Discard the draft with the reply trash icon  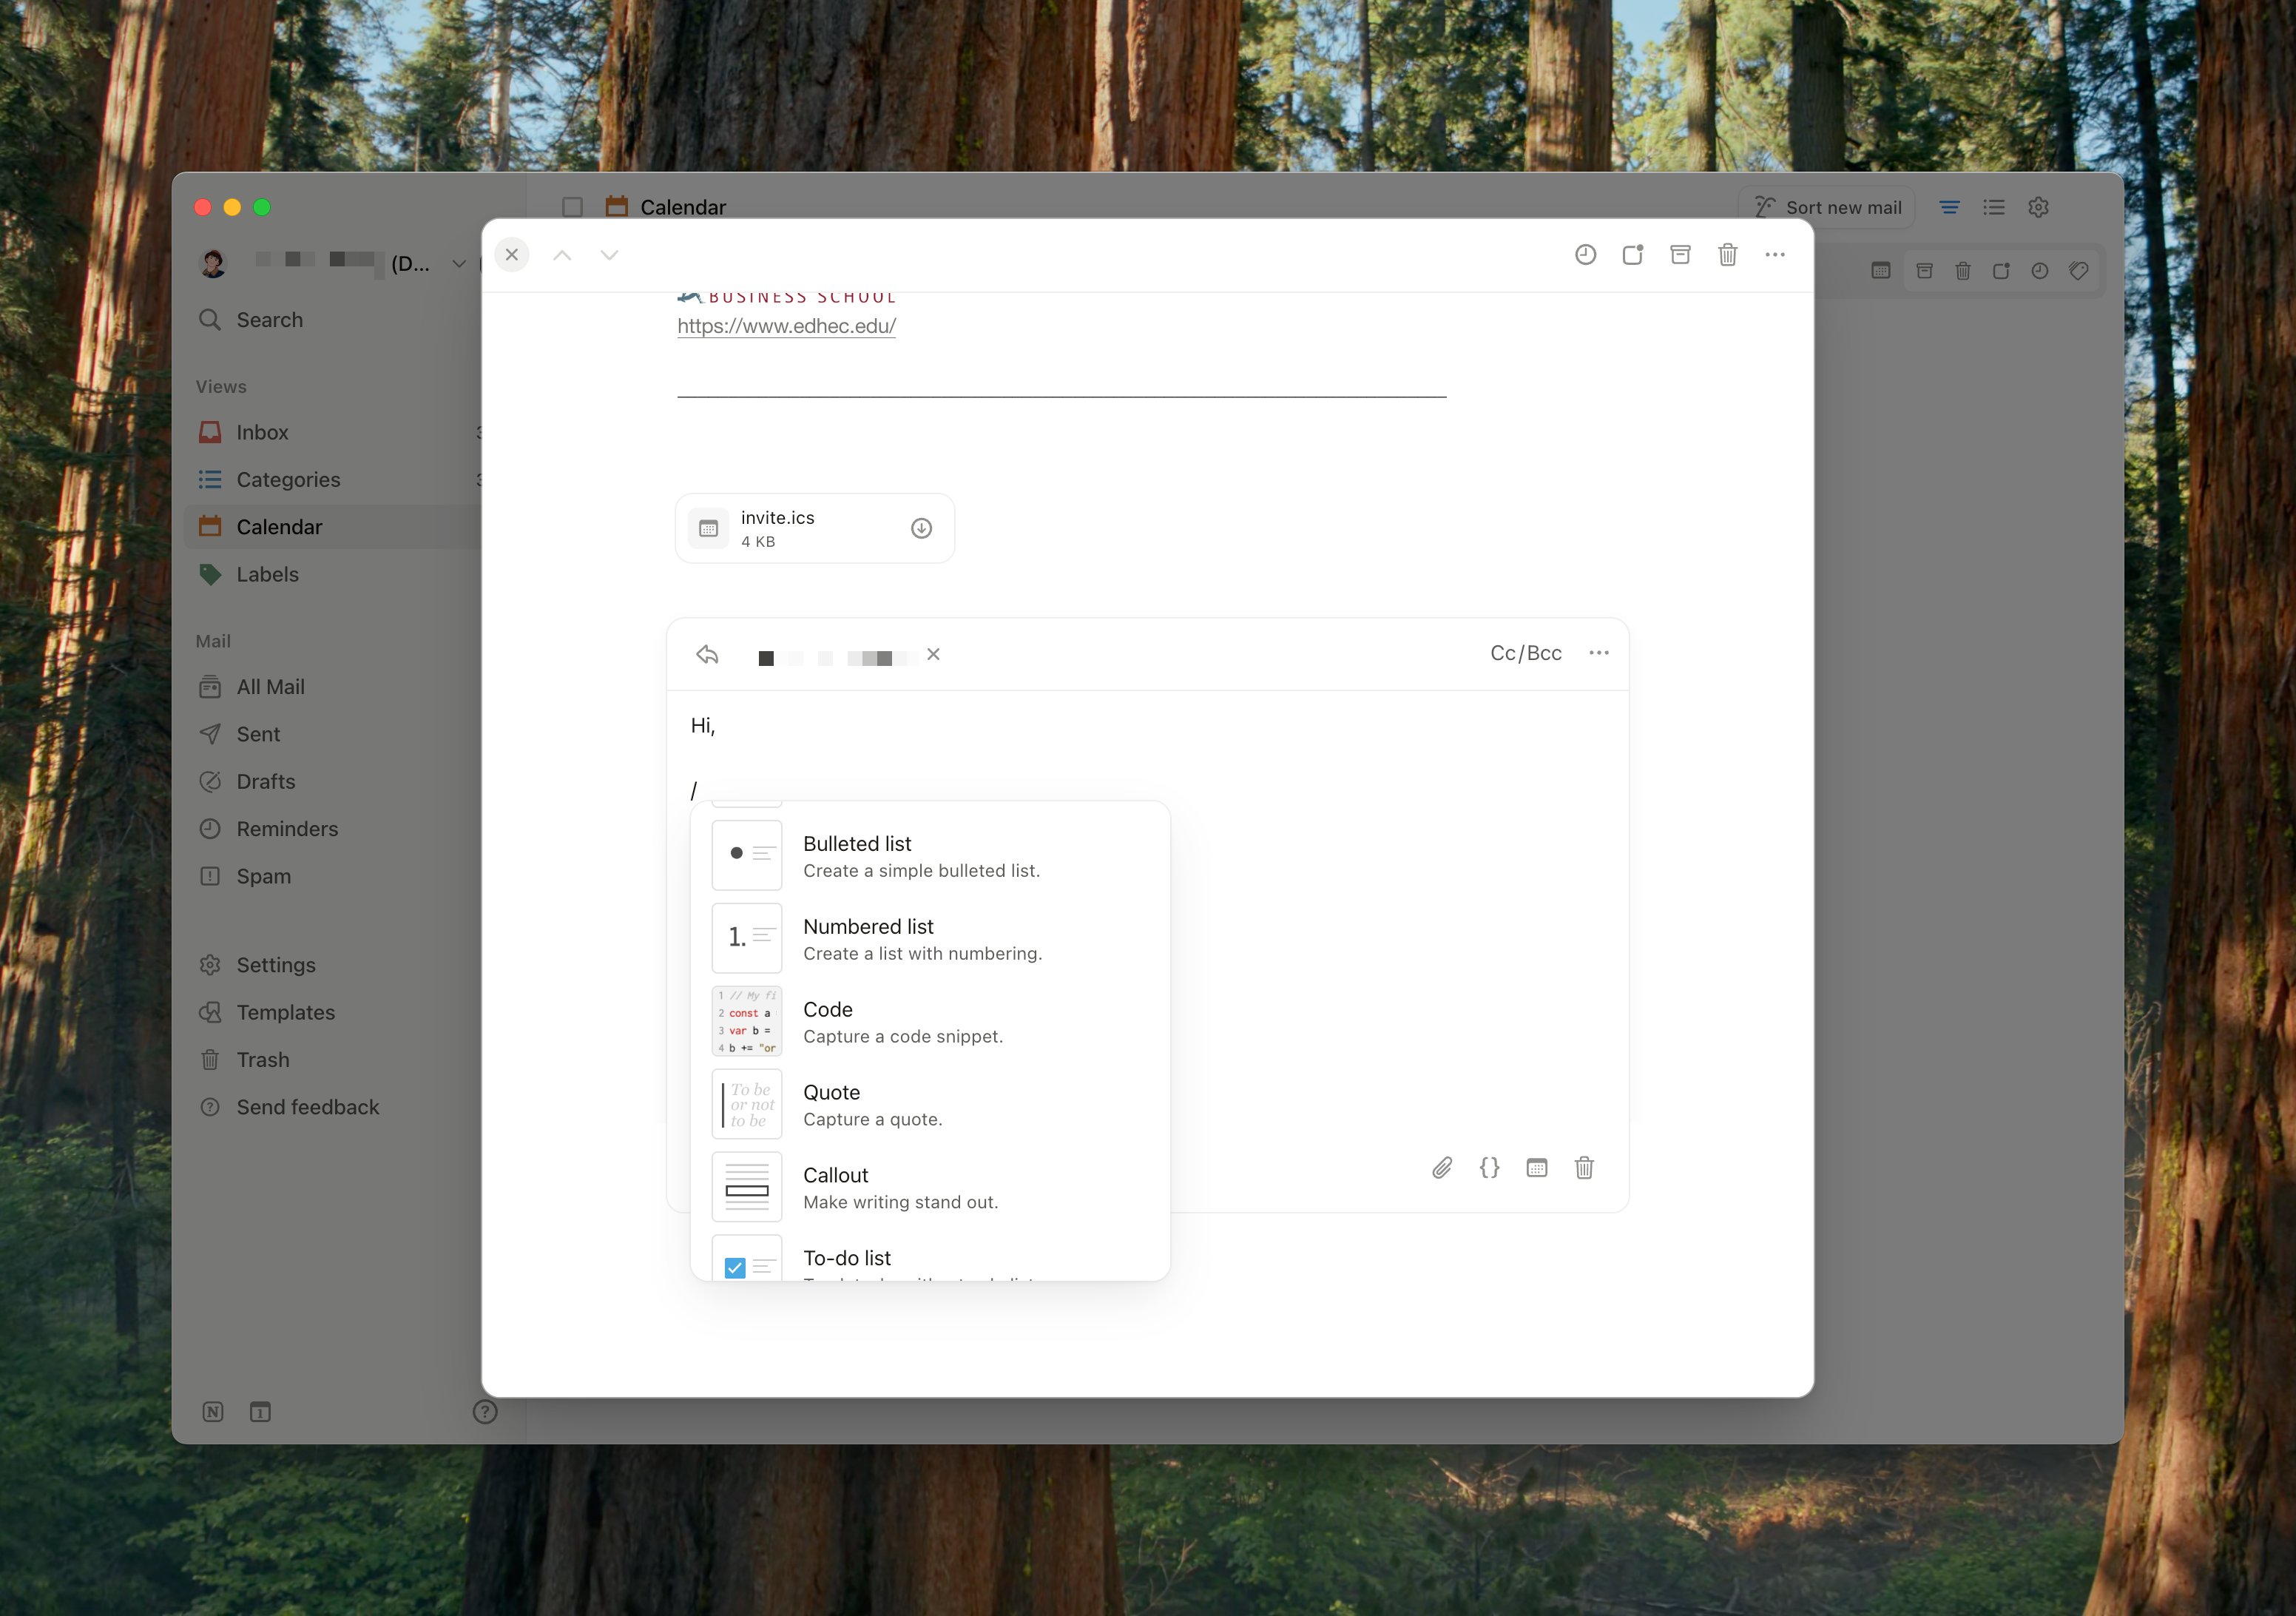[x=1584, y=1168]
